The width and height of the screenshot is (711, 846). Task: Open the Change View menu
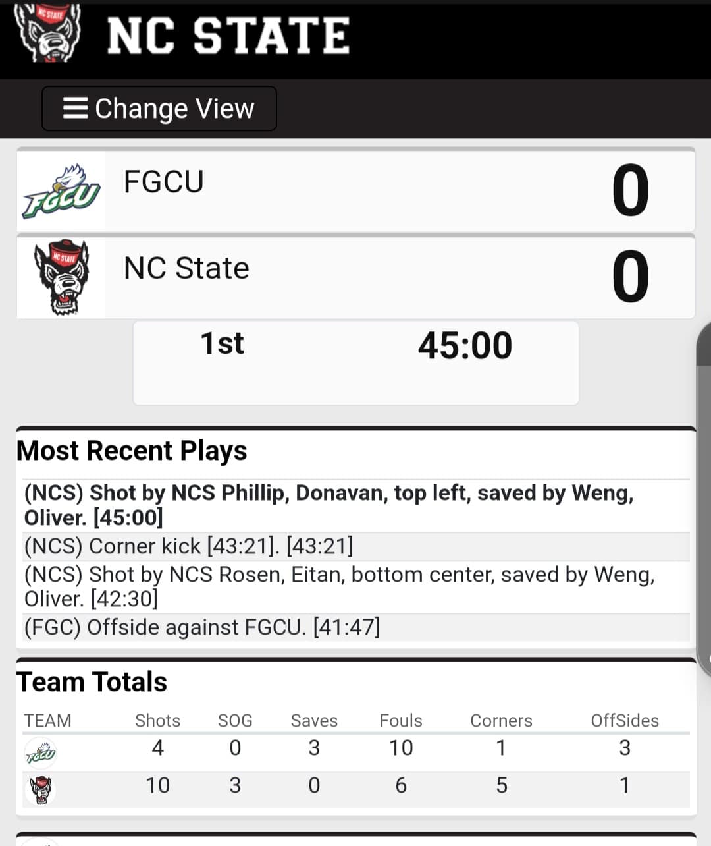click(159, 109)
